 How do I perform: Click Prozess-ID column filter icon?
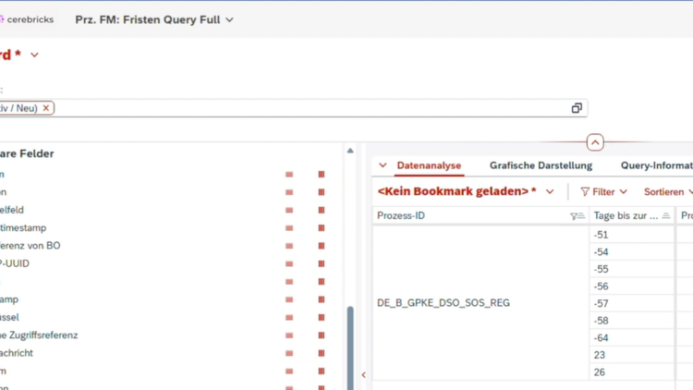click(577, 215)
